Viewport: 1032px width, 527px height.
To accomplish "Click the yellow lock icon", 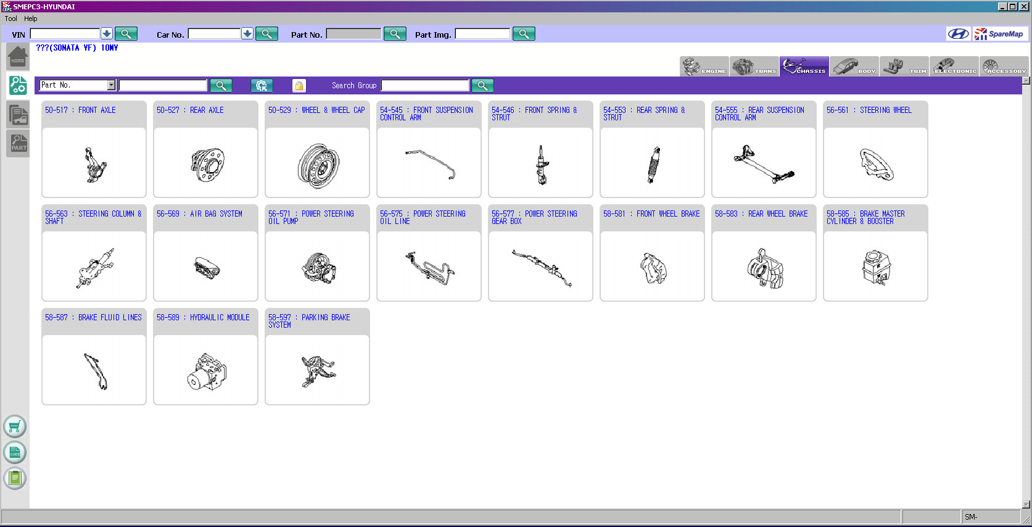I will coord(299,86).
